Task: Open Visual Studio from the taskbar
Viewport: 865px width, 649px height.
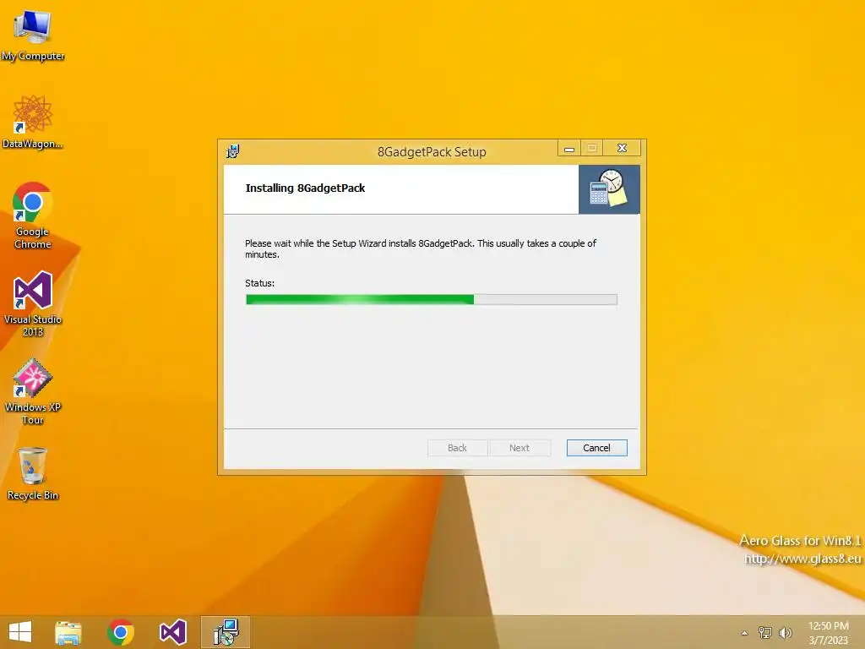Action: point(173,632)
